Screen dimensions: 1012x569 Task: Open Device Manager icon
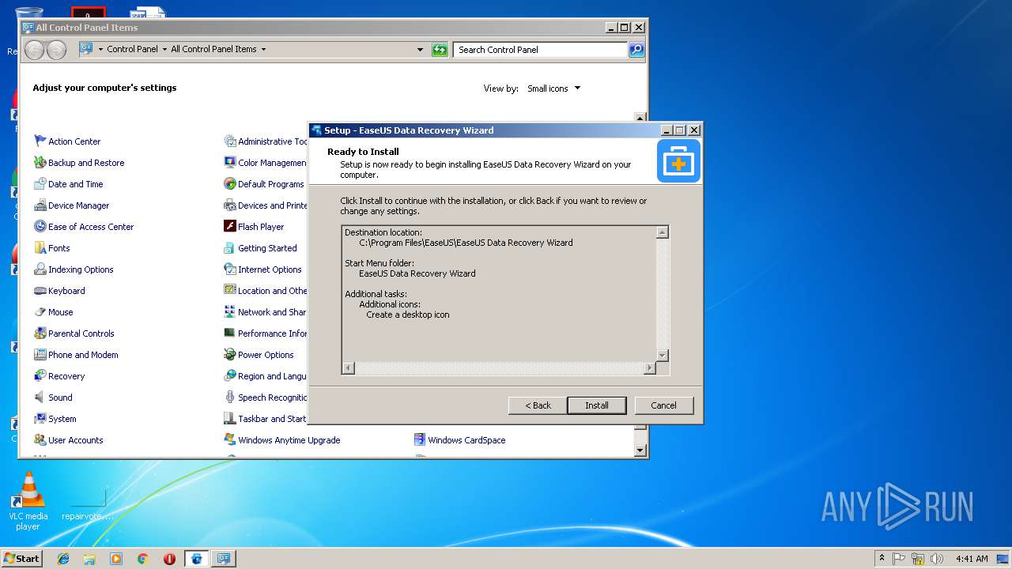click(40, 205)
